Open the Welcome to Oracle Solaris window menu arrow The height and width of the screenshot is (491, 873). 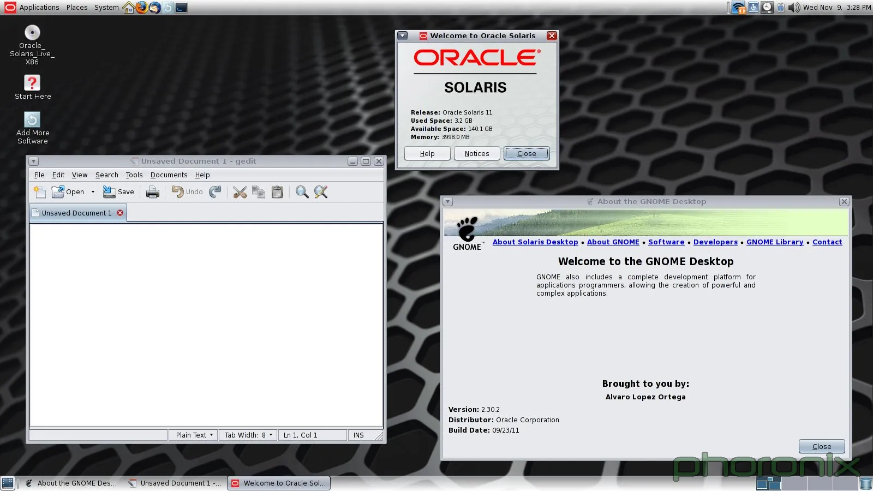(x=403, y=36)
